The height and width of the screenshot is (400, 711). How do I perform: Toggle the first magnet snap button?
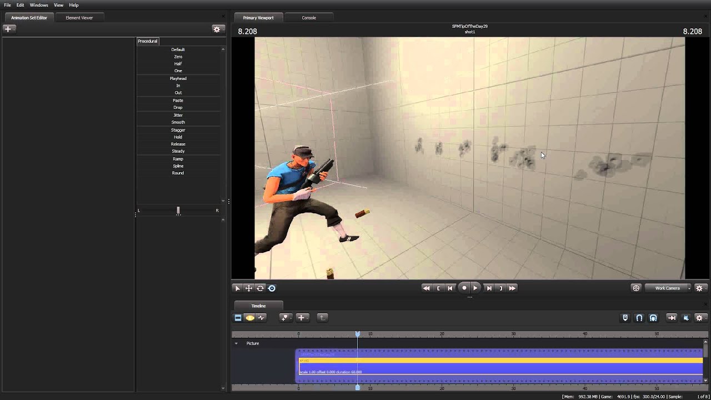coord(639,318)
